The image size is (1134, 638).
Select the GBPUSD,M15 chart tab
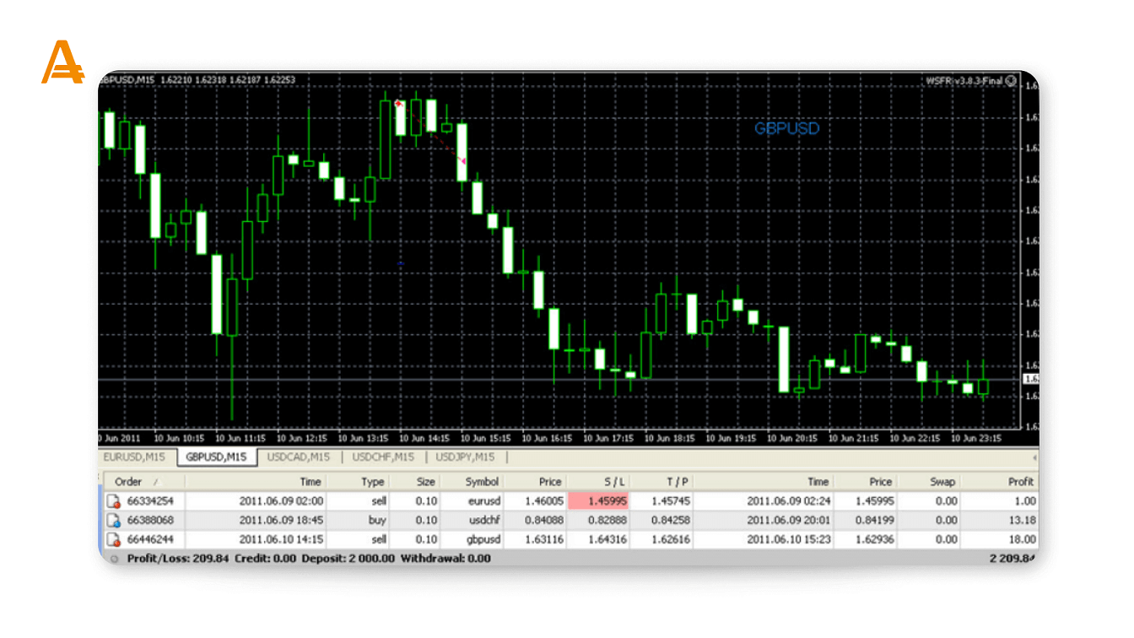(216, 457)
